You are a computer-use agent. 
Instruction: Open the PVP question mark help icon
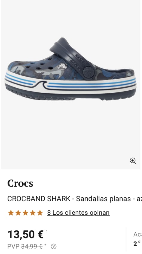coord(54,247)
